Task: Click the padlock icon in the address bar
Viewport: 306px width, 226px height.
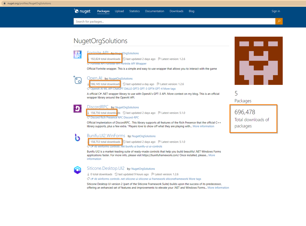Action: tap(4, 3)
